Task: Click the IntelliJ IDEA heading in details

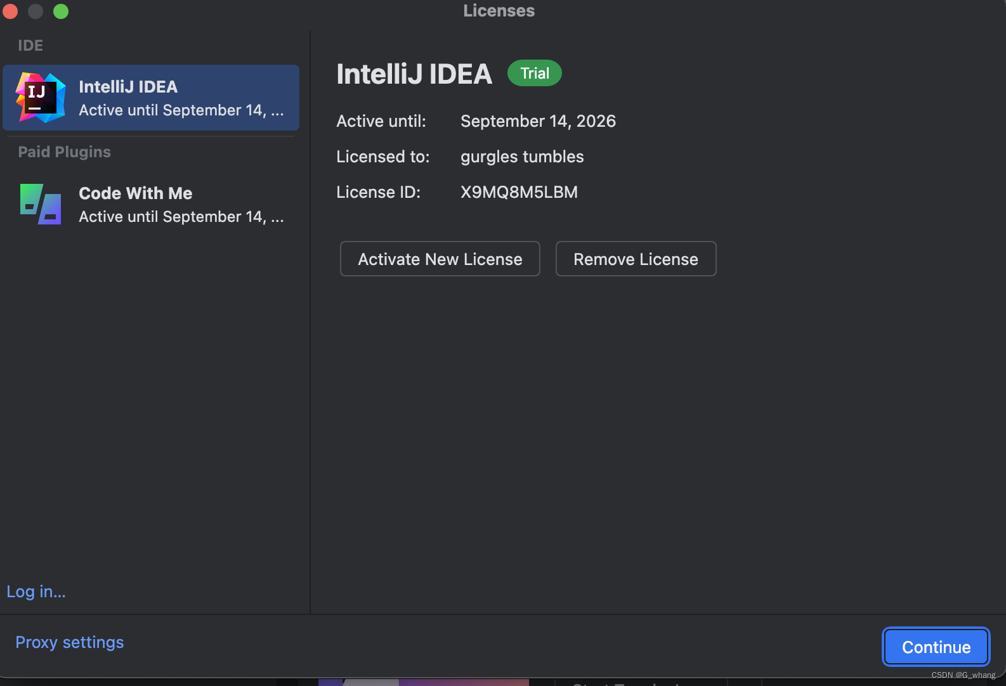Action: 414,74
